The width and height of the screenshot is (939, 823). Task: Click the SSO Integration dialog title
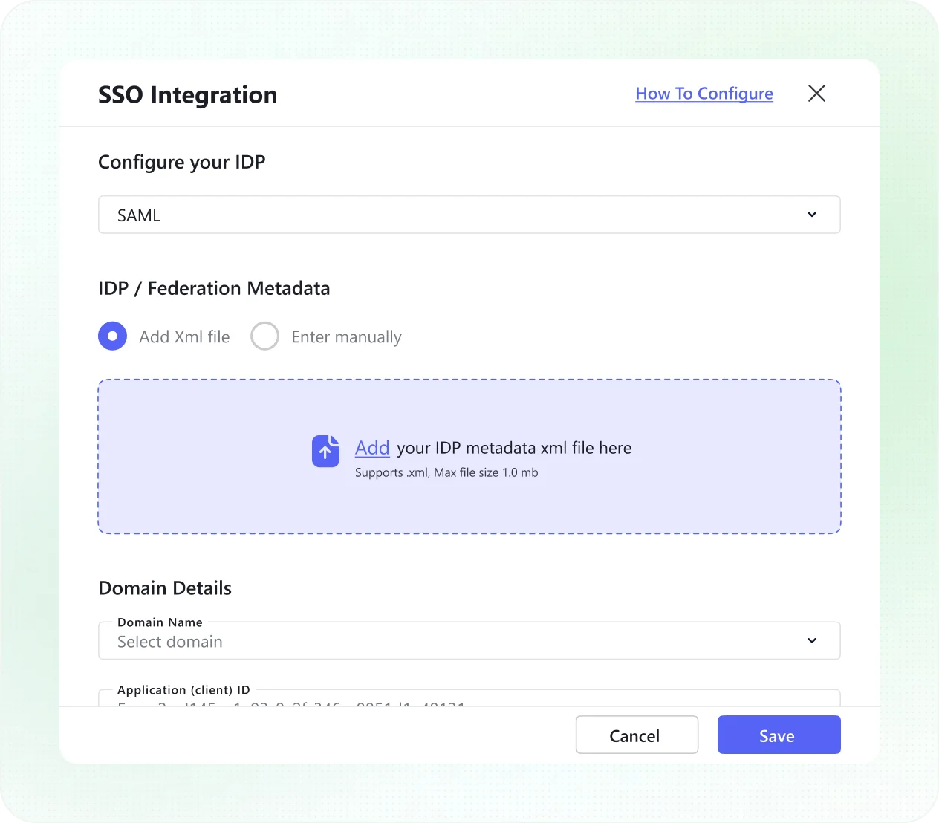click(x=188, y=95)
